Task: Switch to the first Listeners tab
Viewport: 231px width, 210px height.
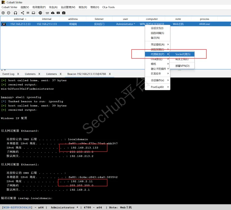Action: (x=30, y=74)
